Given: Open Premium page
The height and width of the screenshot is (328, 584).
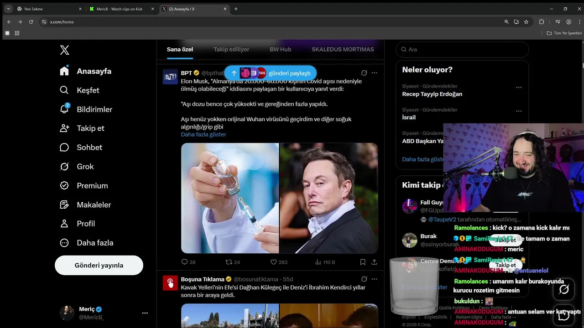Looking at the screenshot, I should [x=84, y=186].
